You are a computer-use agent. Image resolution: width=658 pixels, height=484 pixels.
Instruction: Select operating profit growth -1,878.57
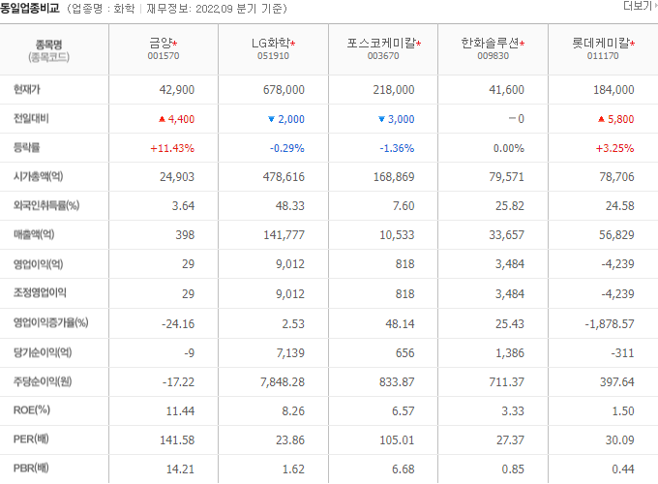click(x=610, y=323)
